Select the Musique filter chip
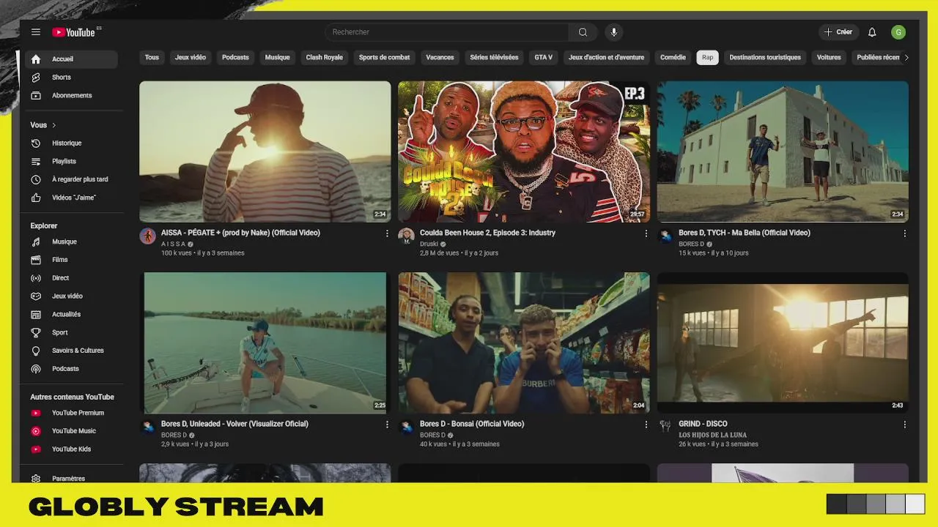Screen dimensions: 938x527 277,58
